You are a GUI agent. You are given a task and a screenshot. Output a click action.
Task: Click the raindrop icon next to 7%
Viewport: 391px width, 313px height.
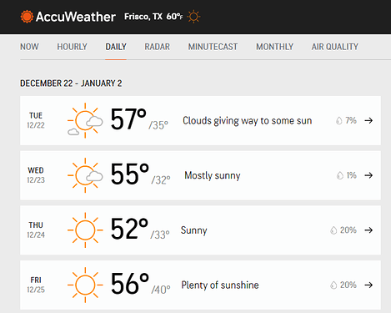pos(339,120)
